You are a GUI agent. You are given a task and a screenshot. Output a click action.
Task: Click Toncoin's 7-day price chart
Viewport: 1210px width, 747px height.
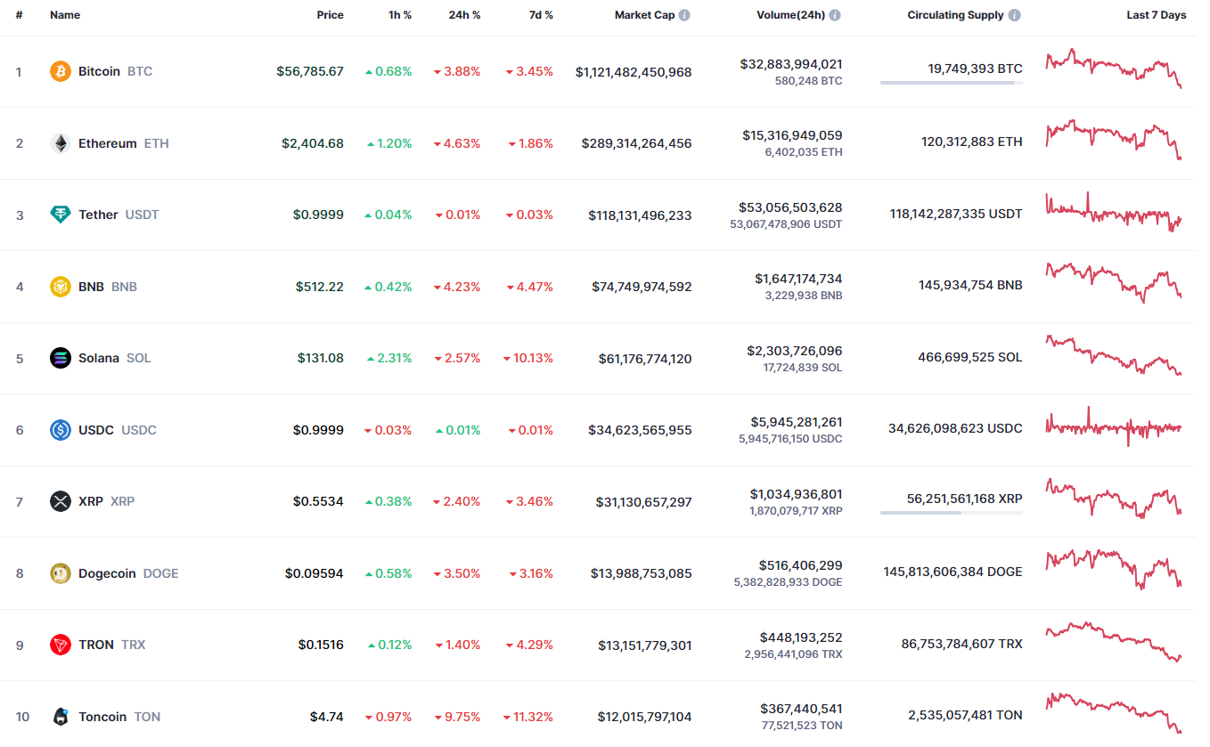pos(1114,715)
